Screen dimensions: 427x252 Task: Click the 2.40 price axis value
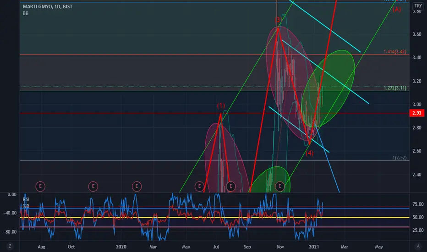(416, 175)
